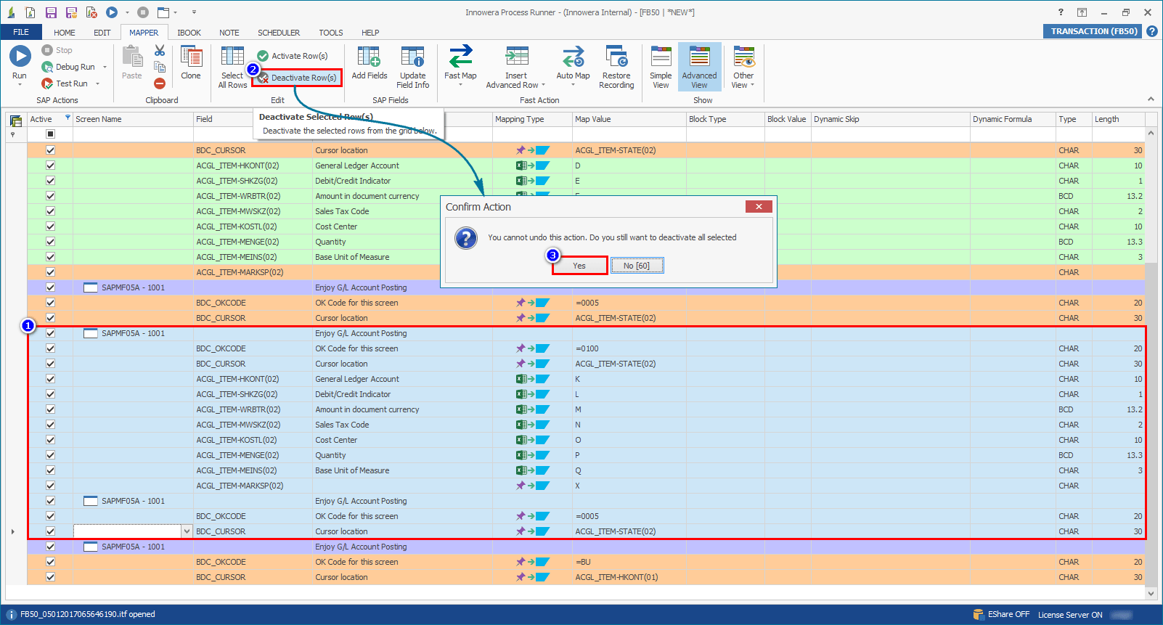Select Advanced View in Show group
The image size is (1163, 625).
tap(699, 68)
